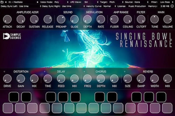Click the Modulation Depth knob
175x116 pixels.
tap(87, 19)
